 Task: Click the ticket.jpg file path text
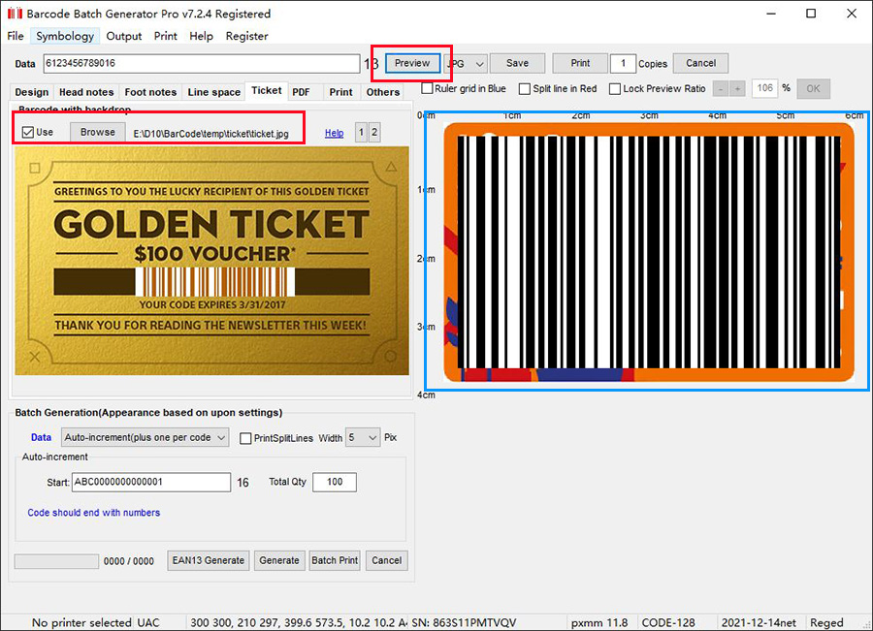(211, 134)
